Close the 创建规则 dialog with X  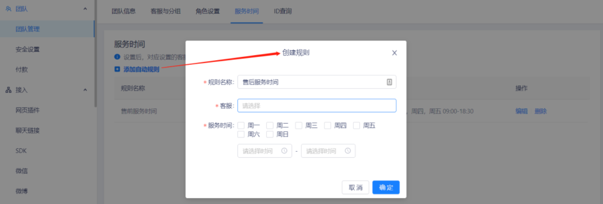394,53
